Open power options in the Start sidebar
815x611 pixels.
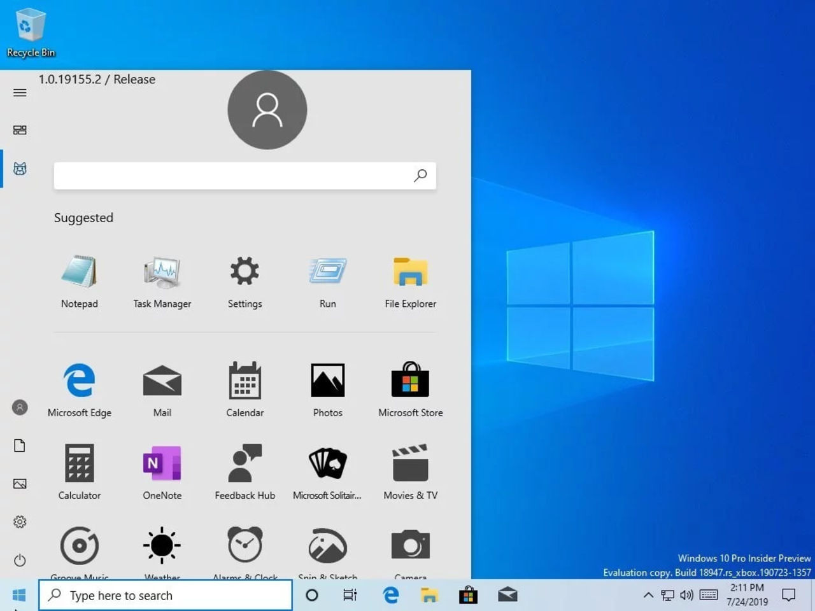pos(20,561)
